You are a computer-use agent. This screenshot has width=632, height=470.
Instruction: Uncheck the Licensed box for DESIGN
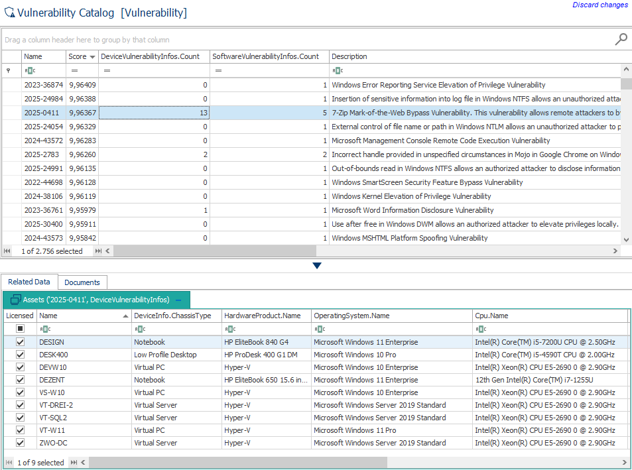(x=20, y=342)
